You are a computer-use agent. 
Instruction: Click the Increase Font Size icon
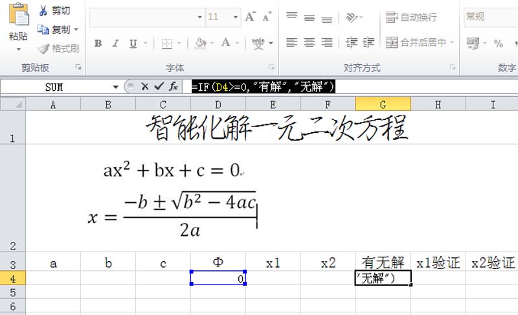(x=250, y=16)
